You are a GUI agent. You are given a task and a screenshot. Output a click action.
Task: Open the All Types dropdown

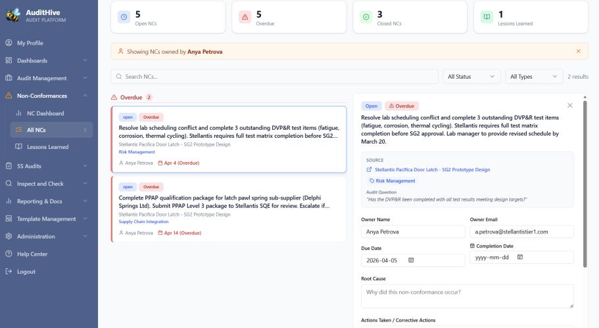pos(534,77)
